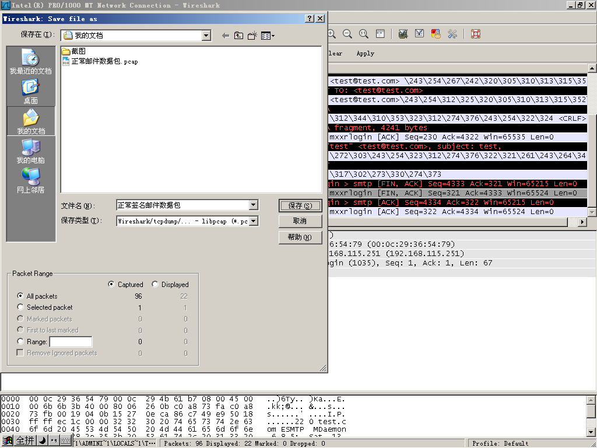The width and height of the screenshot is (597, 448).
Task: Tick the Remove Ignored packets checkbox
Action: pyautogui.click(x=20, y=353)
